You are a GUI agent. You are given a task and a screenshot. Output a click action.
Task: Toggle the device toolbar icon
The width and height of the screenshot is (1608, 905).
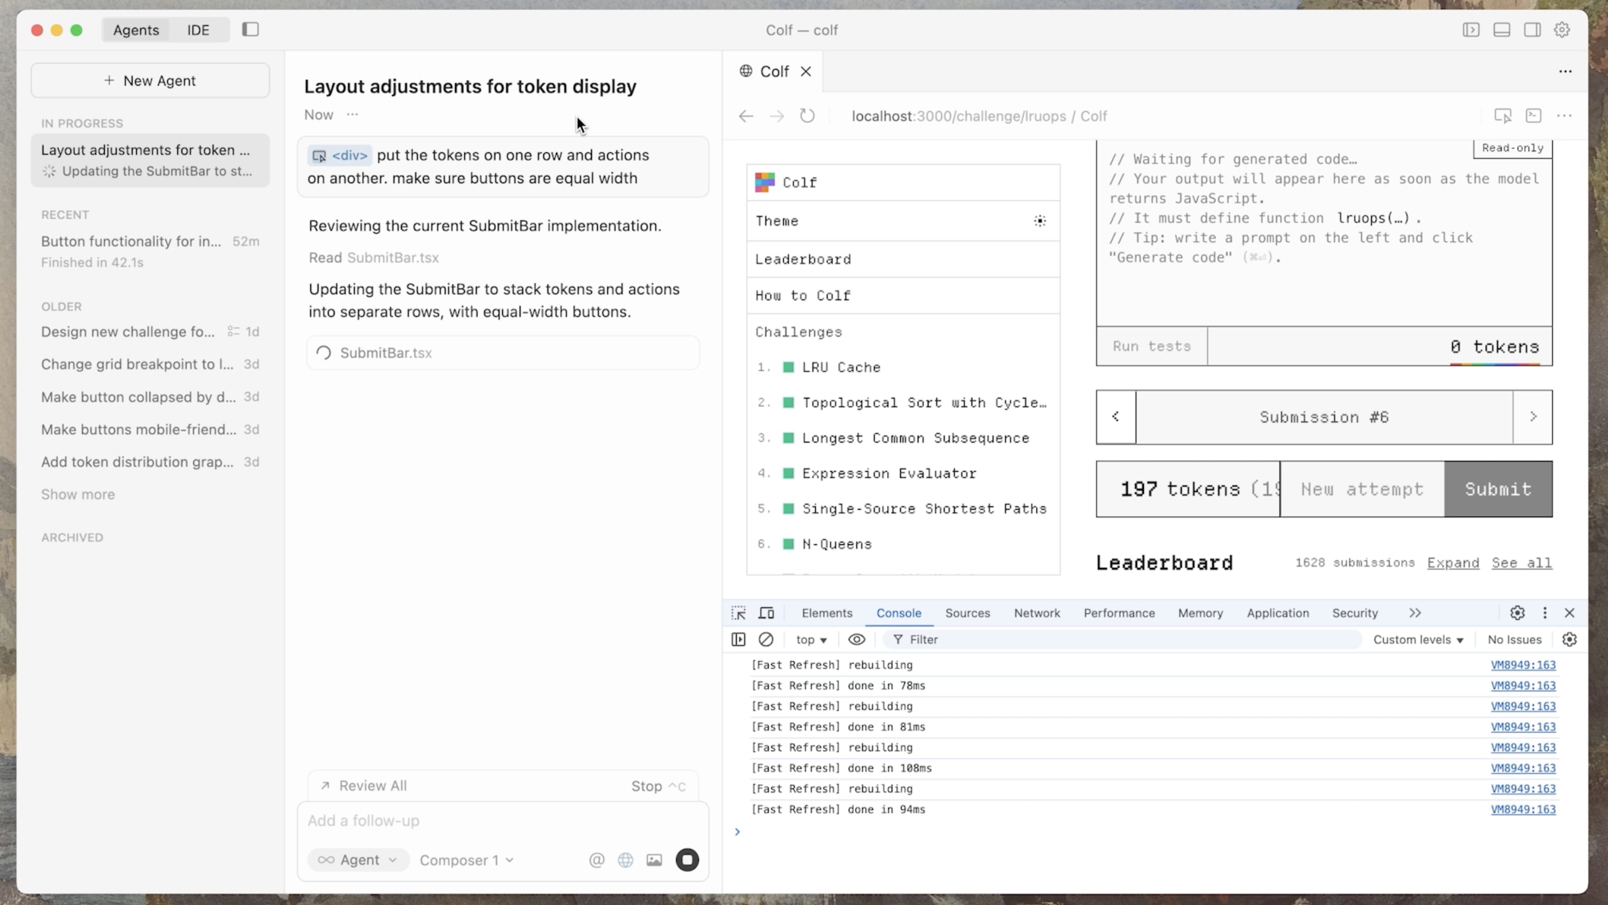[x=766, y=613]
